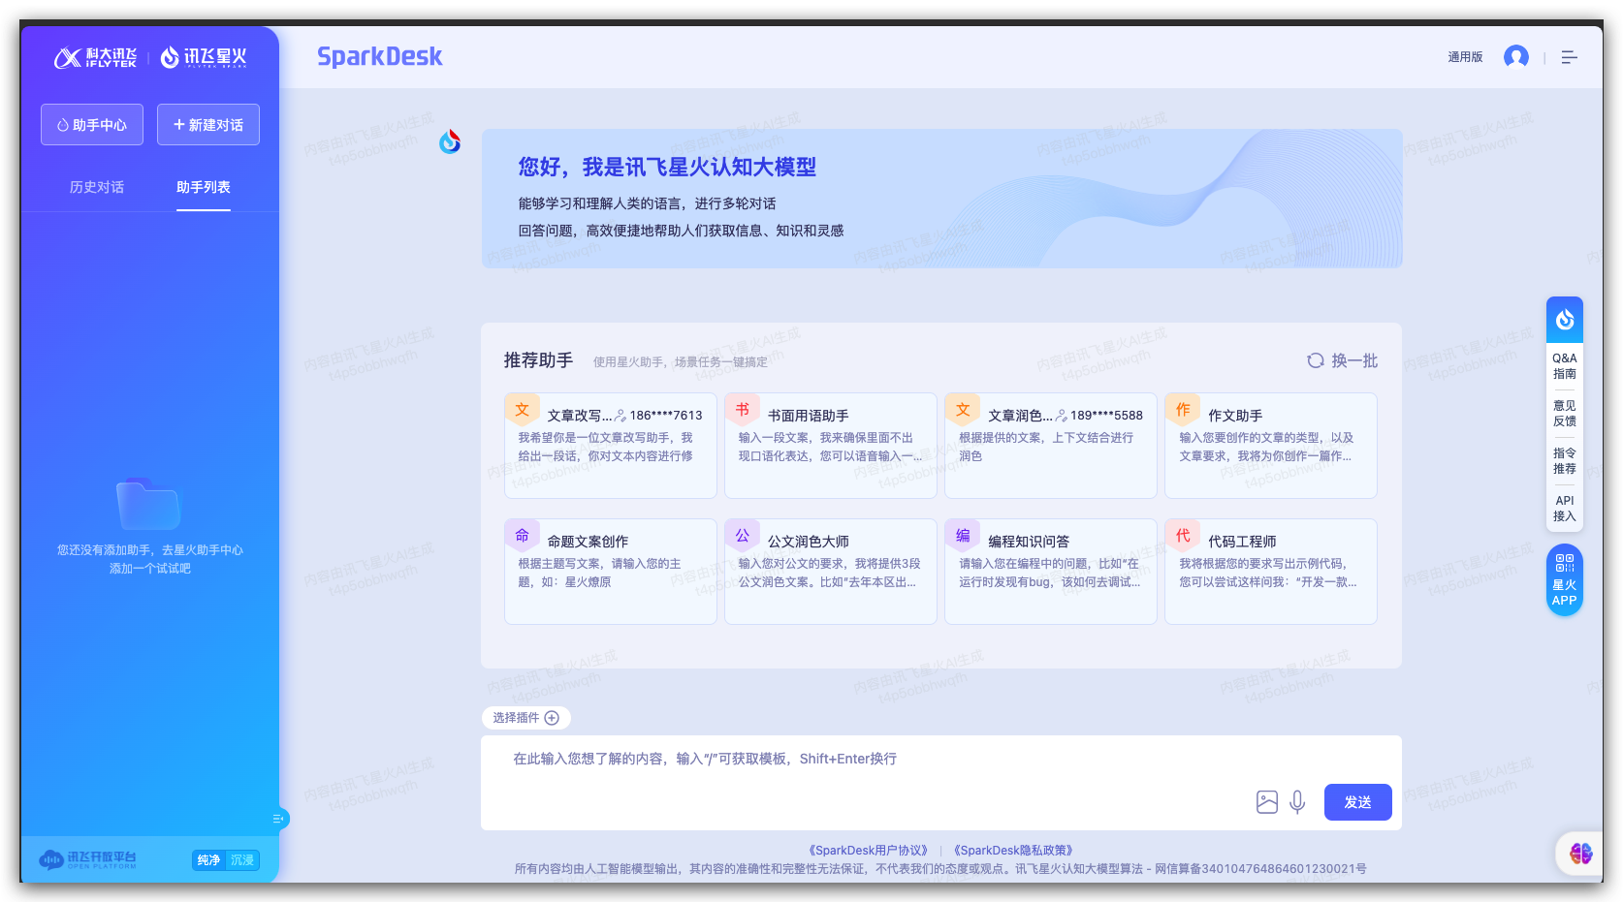
Task: Open the 命题文案创作 card
Action: click(611, 572)
